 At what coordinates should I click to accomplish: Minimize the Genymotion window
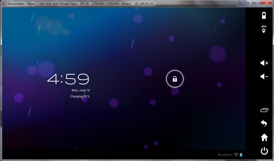tap(251, 2)
